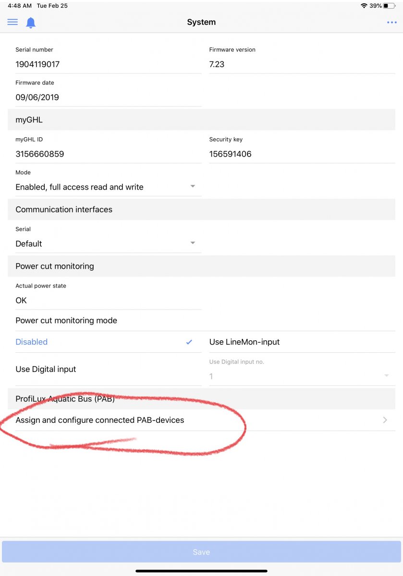
Task: Click the myGHL ID field 3156660859
Action: pos(109,154)
